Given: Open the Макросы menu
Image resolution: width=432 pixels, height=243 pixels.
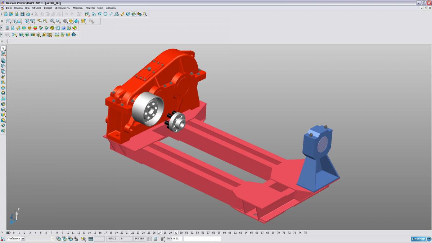Looking at the screenshot, I should (78, 8).
